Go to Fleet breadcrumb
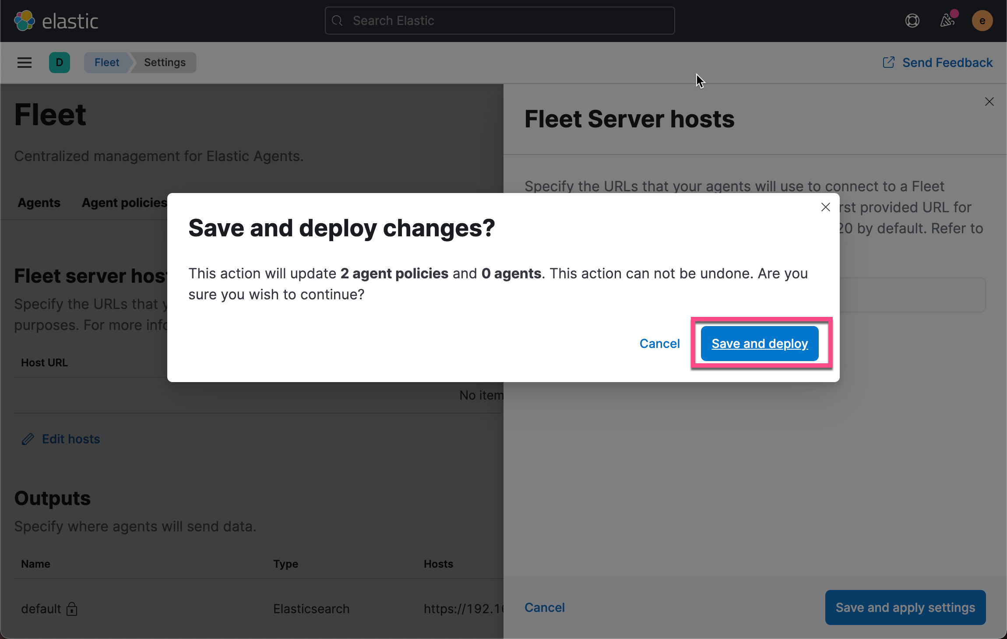Viewport: 1007px width, 639px height. pos(107,63)
